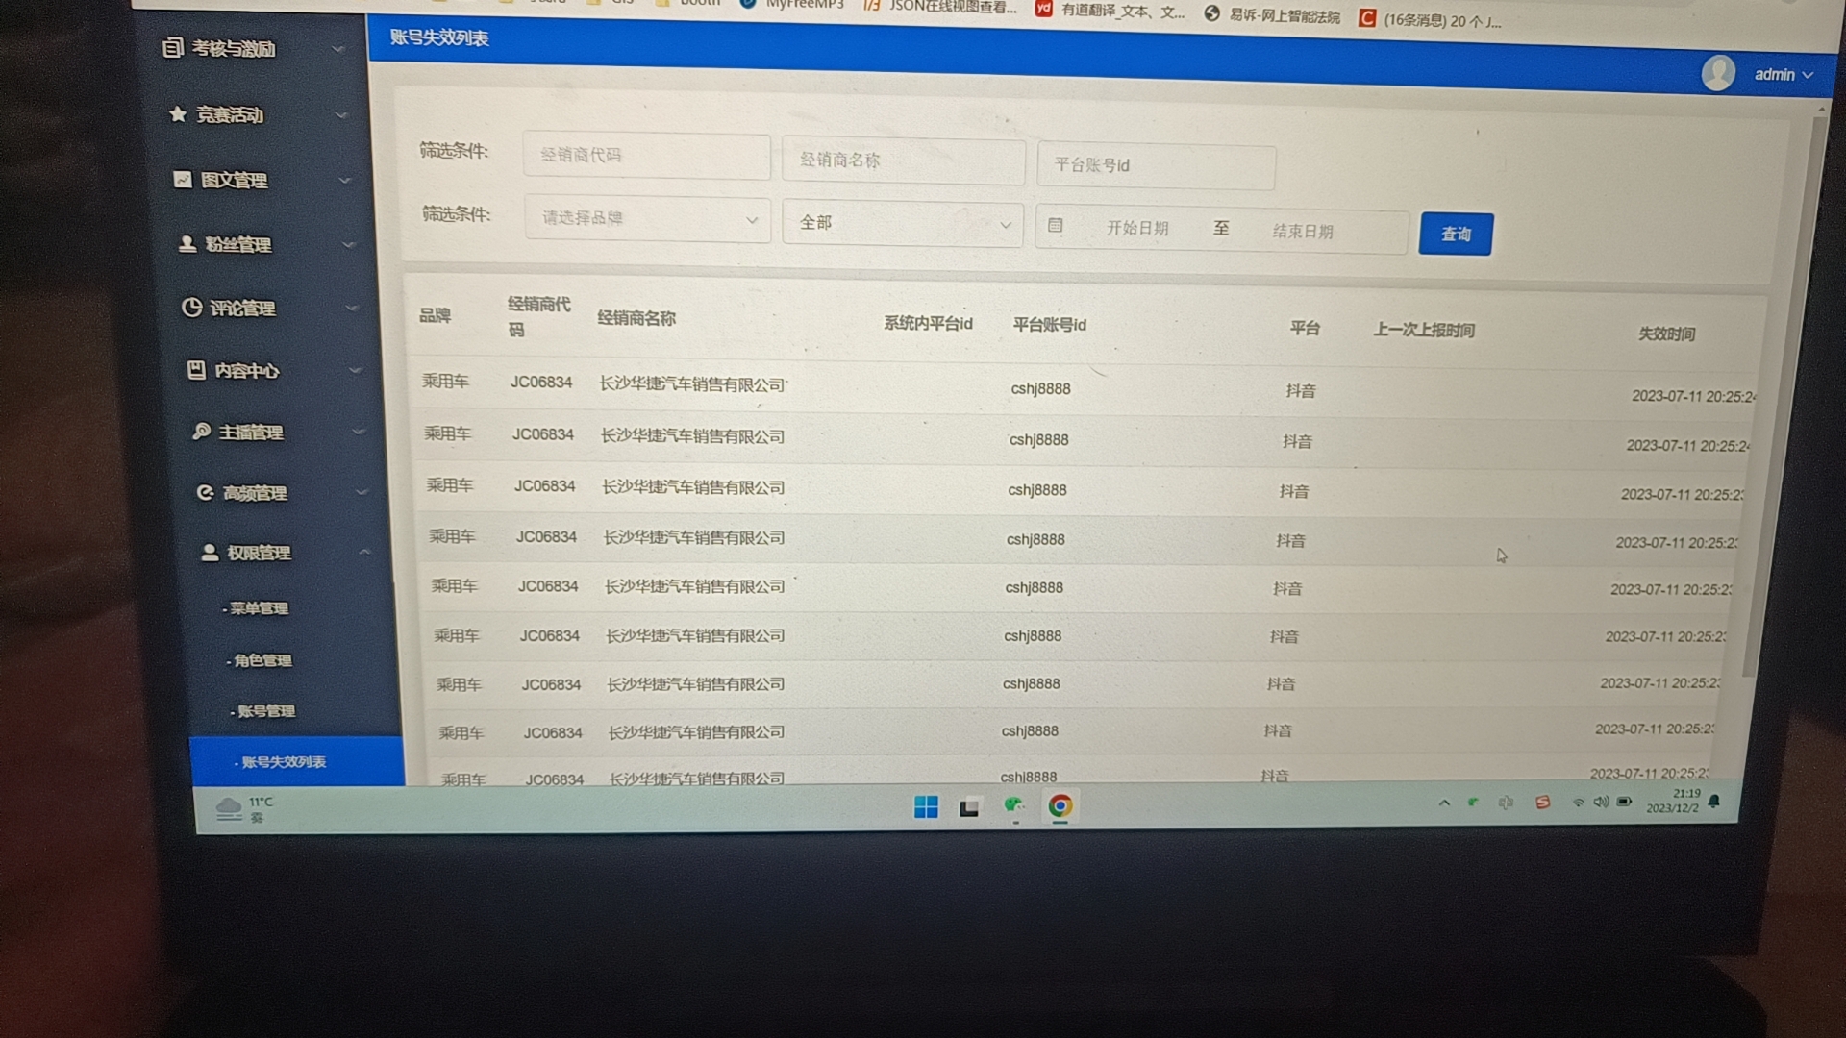This screenshot has height=1038, width=1846.
Task: Click the 高频管理 sidebar icon
Action: (205, 492)
